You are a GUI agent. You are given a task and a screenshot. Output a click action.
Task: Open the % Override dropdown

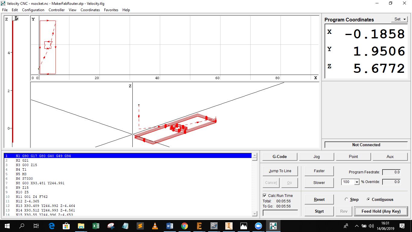point(357,182)
